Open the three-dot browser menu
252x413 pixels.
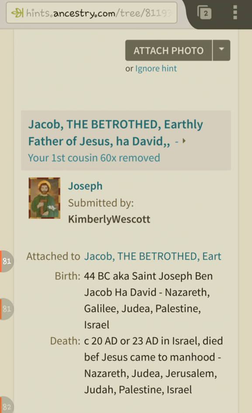(x=235, y=12)
